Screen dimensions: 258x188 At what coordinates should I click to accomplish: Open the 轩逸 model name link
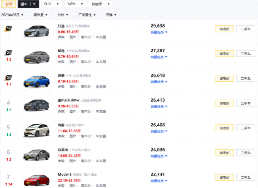pos(61,26)
